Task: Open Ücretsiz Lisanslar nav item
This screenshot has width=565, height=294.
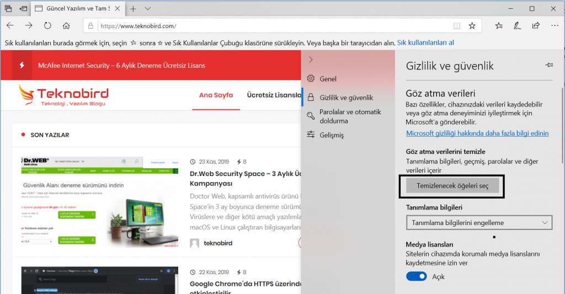Action: click(274, 95)
